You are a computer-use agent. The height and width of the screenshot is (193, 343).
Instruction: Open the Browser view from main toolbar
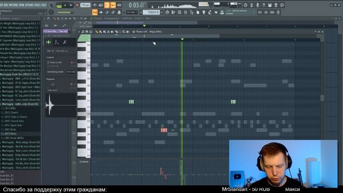[x=192, y=12]
